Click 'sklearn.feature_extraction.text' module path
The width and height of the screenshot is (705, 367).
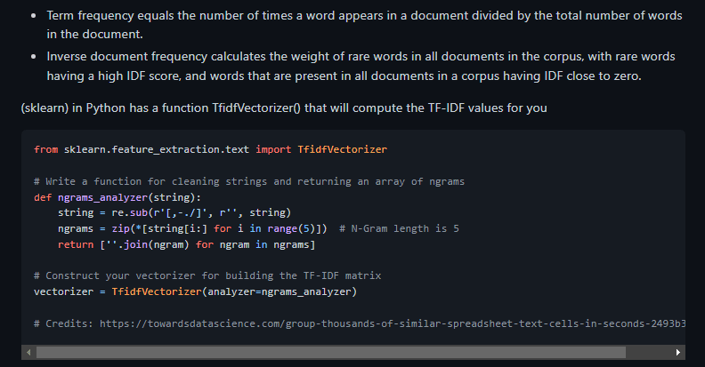pyautogui.click(x=157, y=149)
